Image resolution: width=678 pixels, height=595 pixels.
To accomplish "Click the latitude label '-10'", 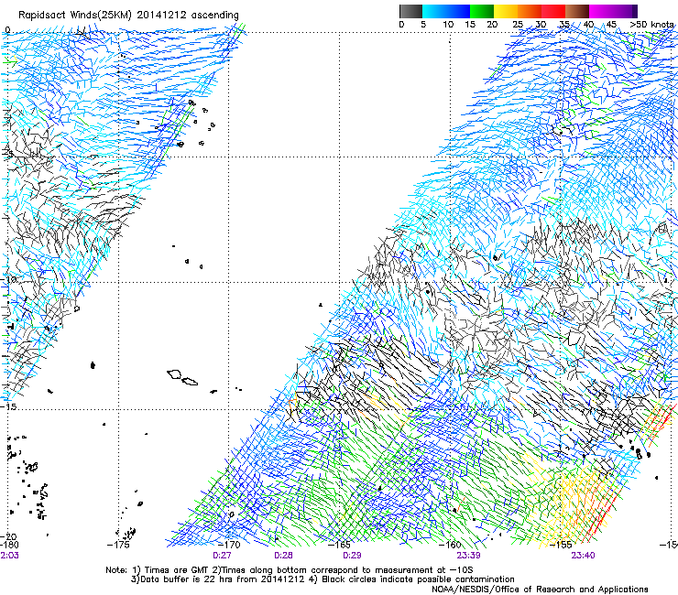I will (x=8, y=279).
